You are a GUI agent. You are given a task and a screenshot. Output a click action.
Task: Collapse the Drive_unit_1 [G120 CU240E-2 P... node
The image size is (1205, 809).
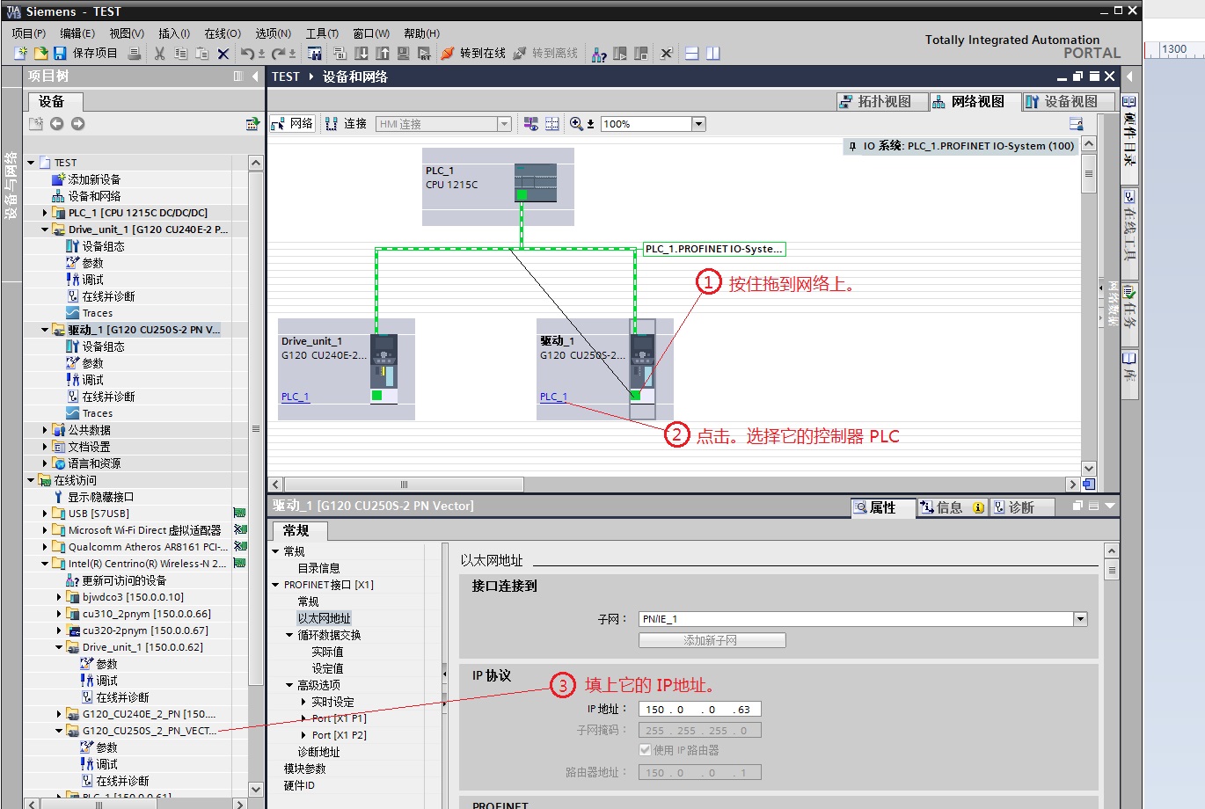tap(45, 230)
